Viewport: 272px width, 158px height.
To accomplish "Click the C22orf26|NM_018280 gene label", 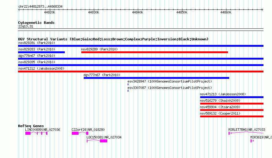I will [x=88, y=130].
